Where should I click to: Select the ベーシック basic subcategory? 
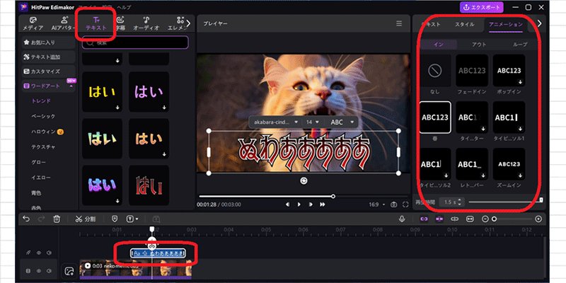43,116
